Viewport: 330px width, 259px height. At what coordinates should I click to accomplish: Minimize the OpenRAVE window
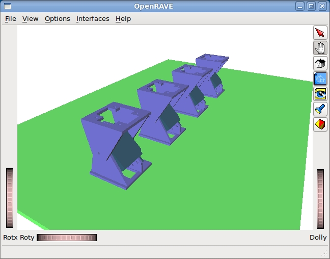click(300, 6)
